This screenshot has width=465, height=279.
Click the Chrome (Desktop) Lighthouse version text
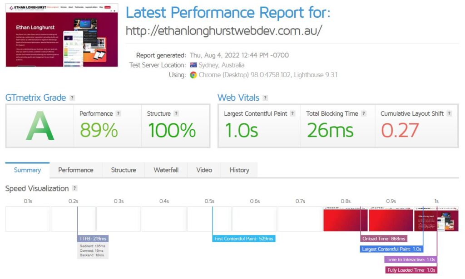(x=268, y=75)
